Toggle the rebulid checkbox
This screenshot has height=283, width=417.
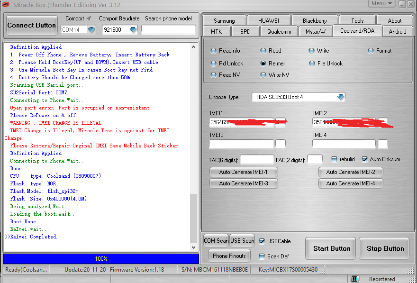pos(334,159)
